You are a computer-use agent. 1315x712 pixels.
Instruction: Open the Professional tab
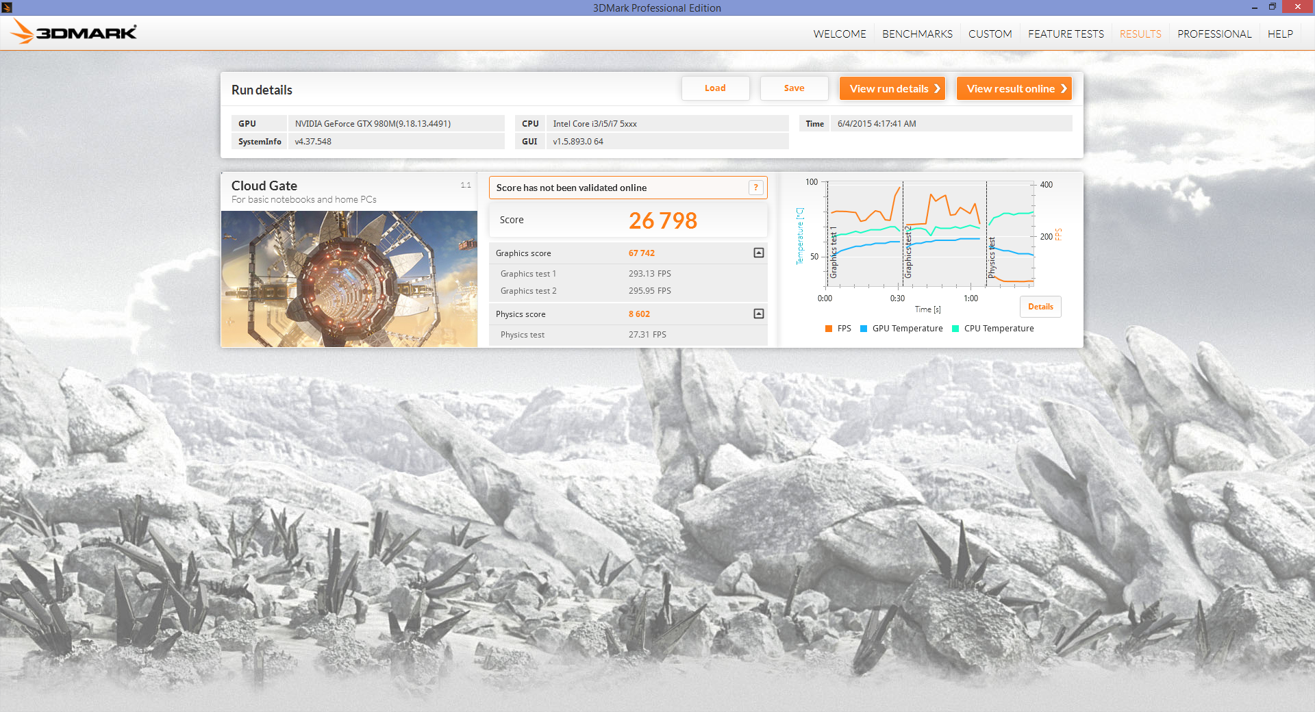pos(1214,34)
